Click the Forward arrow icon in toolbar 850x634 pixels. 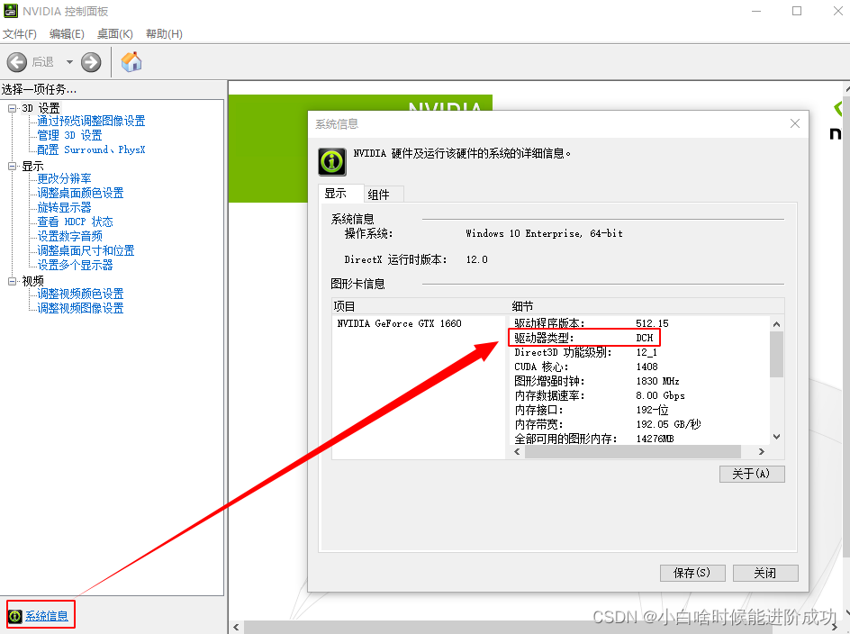(91, 62)
